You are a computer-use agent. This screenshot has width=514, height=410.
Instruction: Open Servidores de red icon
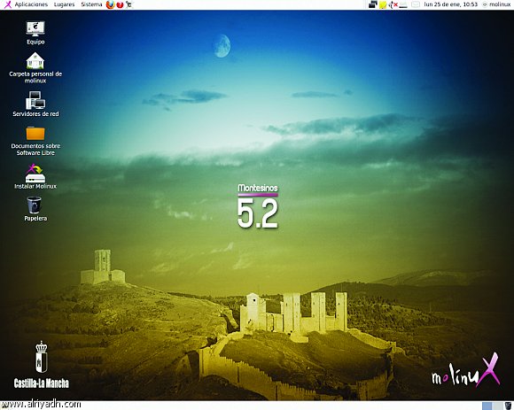(35, 104)
